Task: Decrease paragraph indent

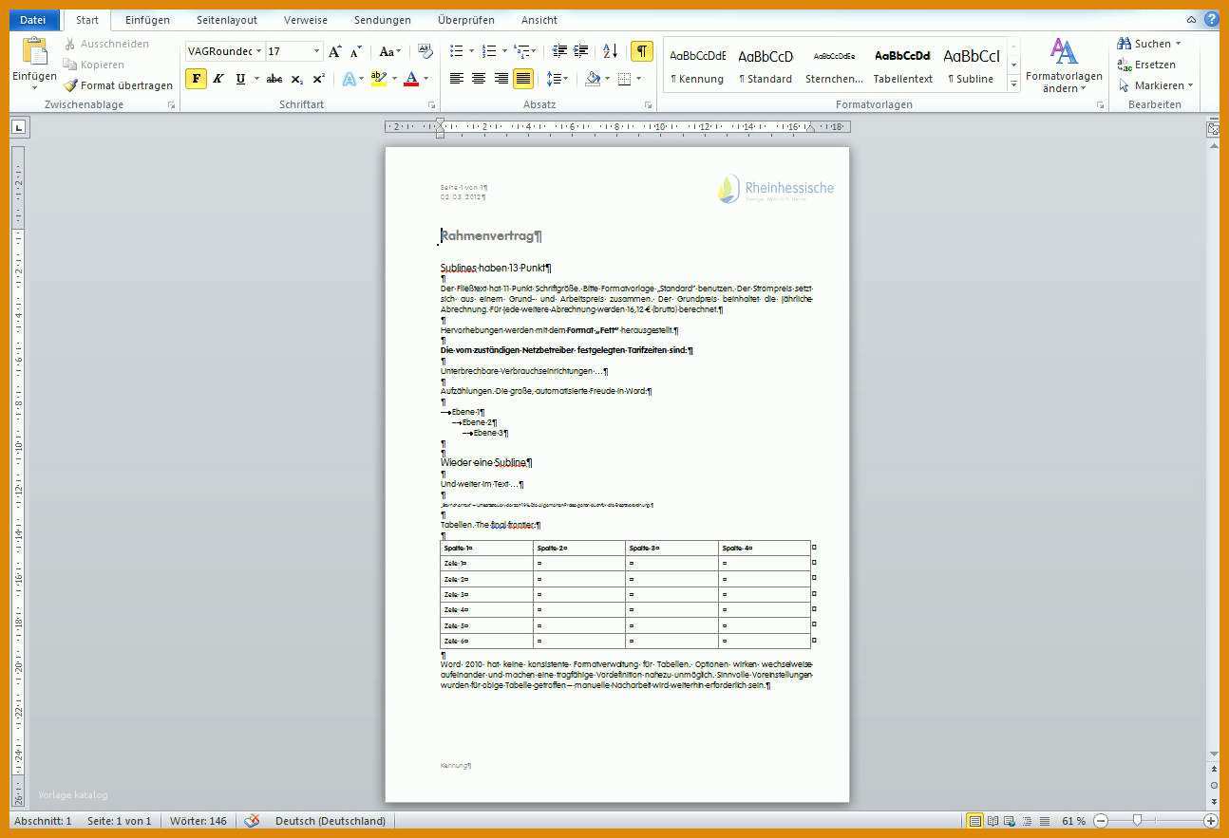Action: click(559, 51)
